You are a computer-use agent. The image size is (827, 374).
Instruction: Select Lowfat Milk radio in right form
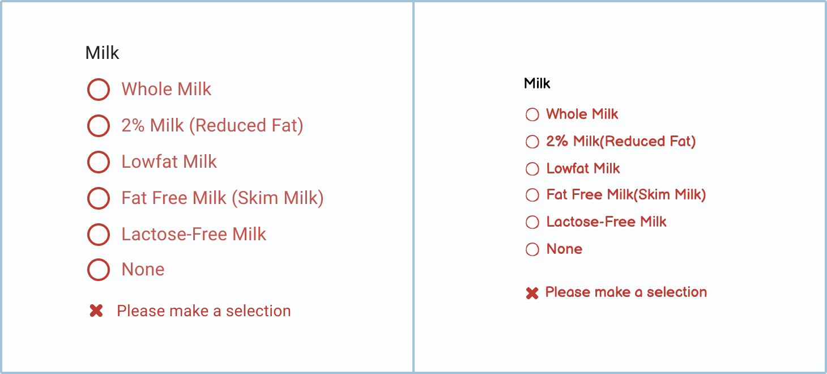[x=532, y=169]
